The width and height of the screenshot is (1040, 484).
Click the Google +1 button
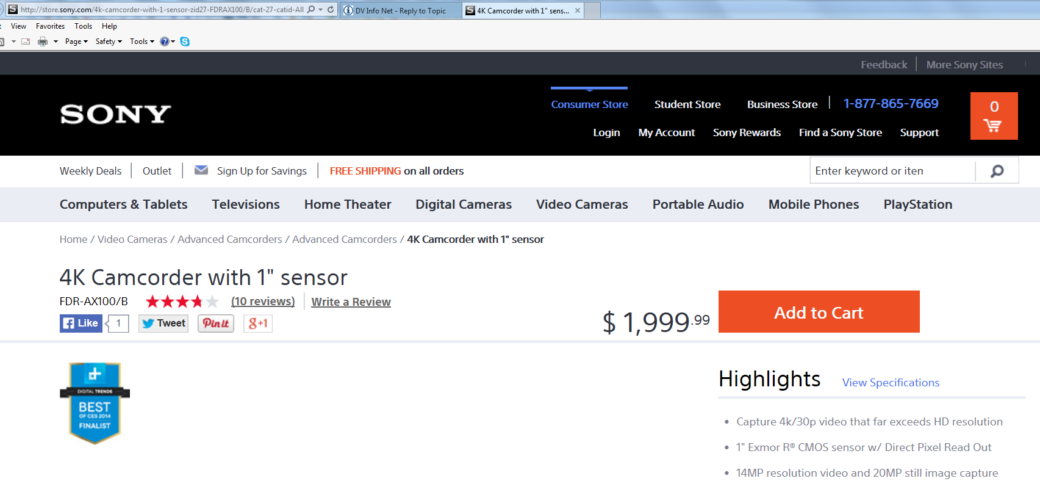pyautogui.click(x=258, y=323)
